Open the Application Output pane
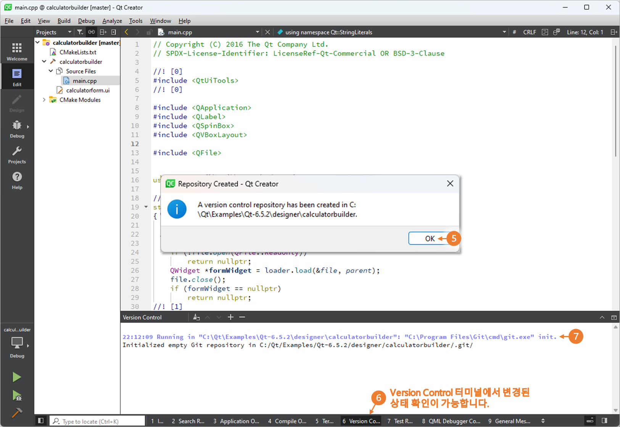 [236, 421]
